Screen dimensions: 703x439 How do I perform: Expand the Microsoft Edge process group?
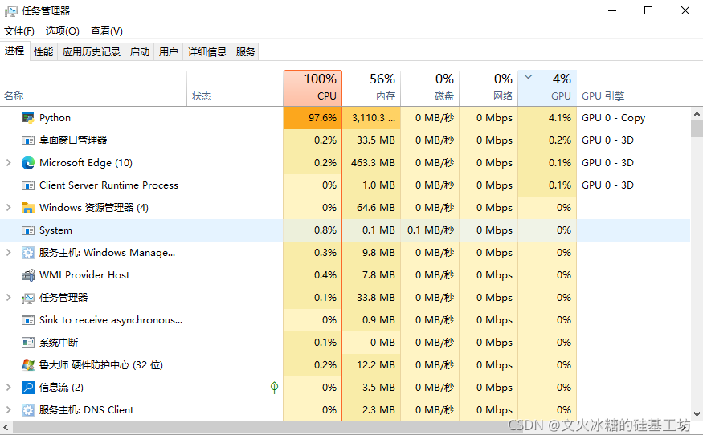click(x=9, y=163)
